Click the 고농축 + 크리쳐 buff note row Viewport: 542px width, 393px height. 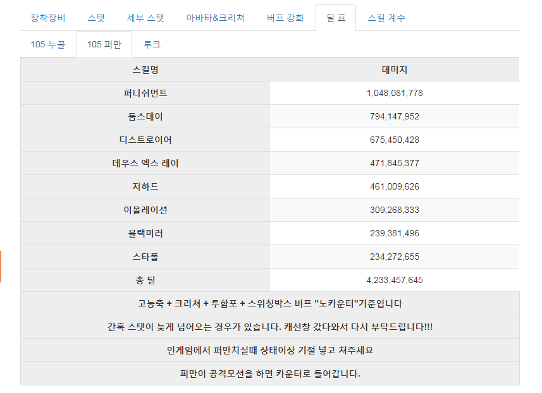270,303
